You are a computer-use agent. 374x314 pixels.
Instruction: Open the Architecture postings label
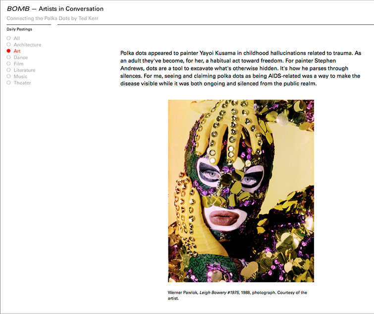(27, 45)
